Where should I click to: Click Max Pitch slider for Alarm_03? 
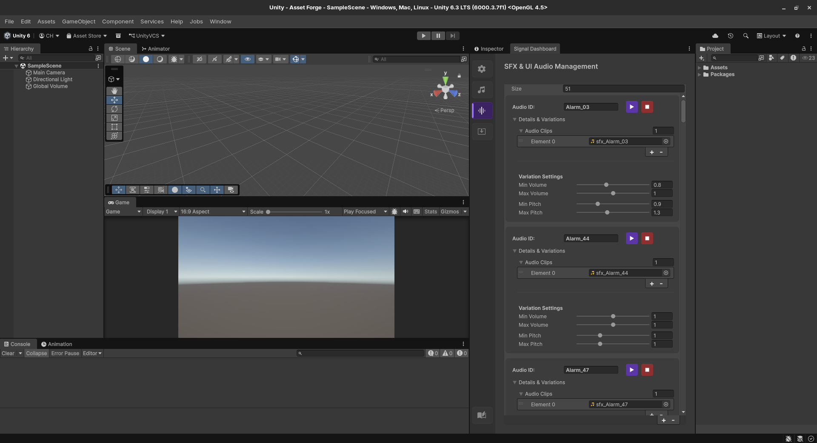[x=613, y=212]
